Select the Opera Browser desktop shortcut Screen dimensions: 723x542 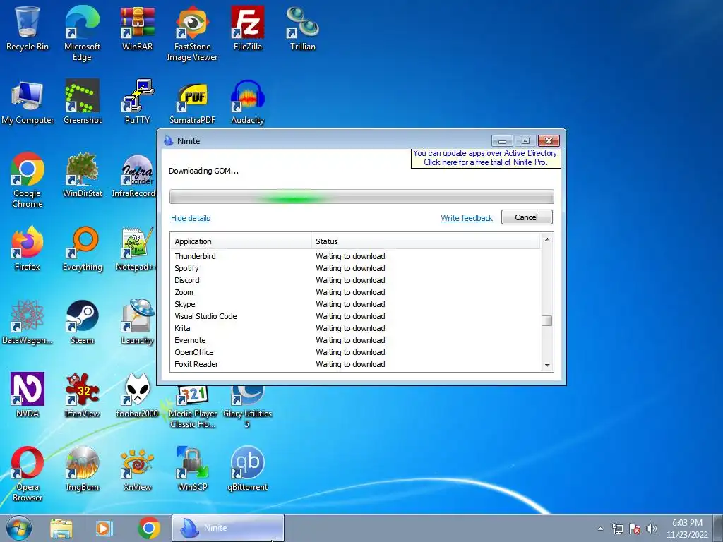click(28, 474)
